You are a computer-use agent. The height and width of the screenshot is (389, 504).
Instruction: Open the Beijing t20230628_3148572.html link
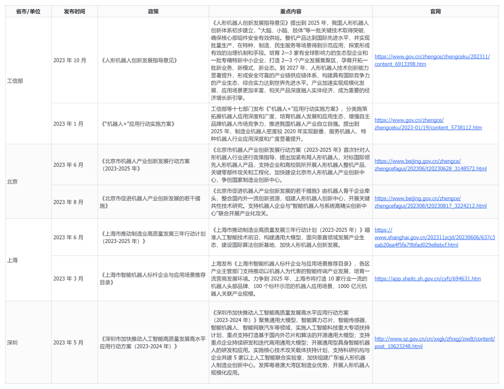430,165
